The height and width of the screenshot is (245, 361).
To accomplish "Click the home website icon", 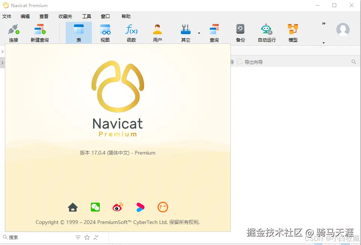I will click(x=73, y=207).
